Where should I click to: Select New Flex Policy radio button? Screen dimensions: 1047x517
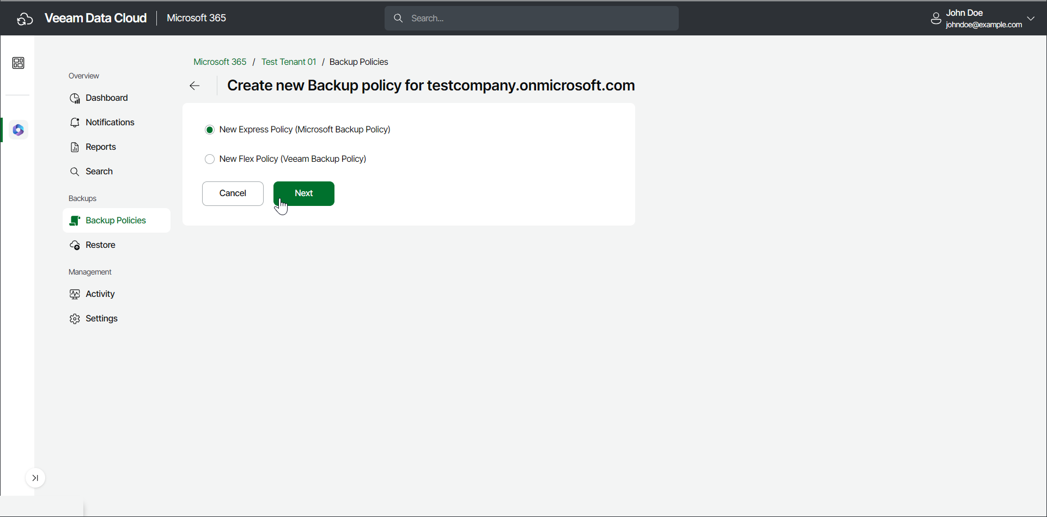(x=210, y=159)
